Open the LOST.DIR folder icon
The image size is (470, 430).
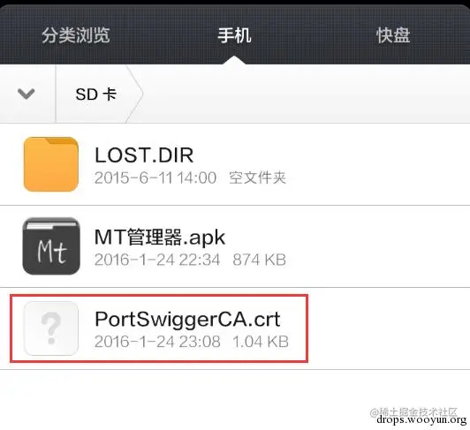click(51, 164)
